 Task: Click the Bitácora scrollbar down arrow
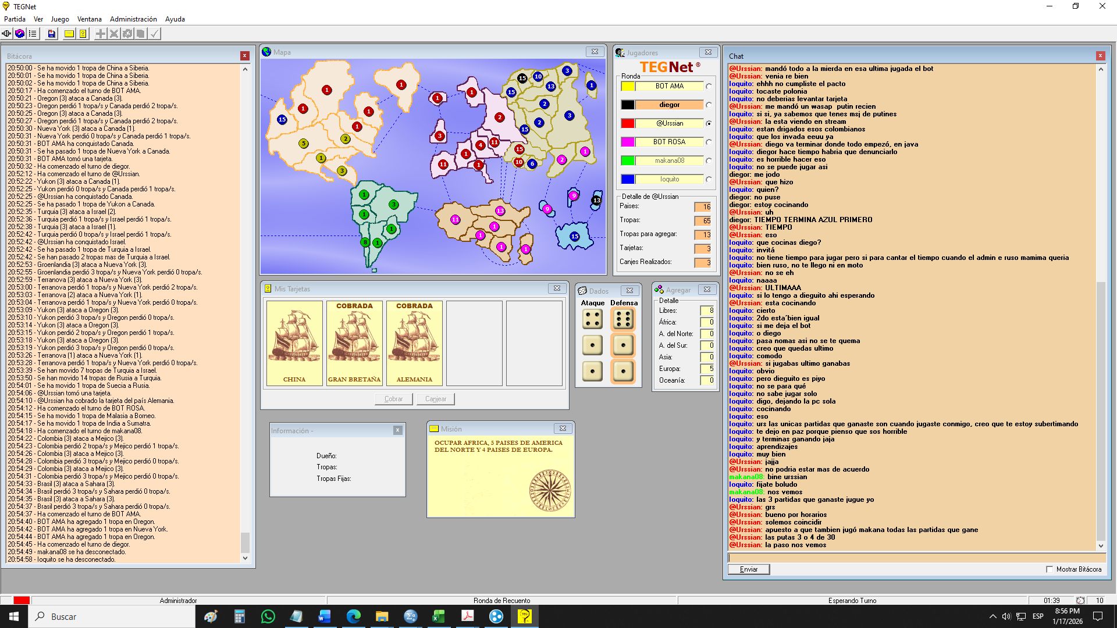[x=245, y=558]
